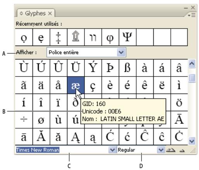Select the ï glyph cell
199x170 pixels.
pos(58,102)
